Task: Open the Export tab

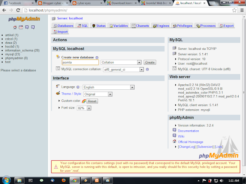Action: coord(227,26)
